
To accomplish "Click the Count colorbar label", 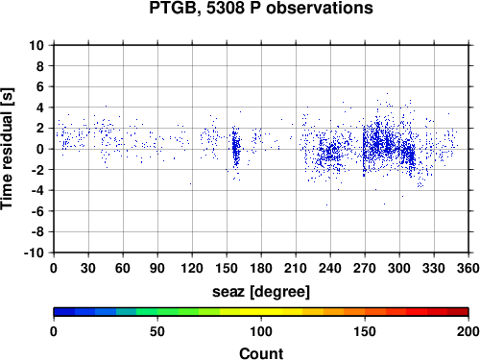I will [261, 353].
